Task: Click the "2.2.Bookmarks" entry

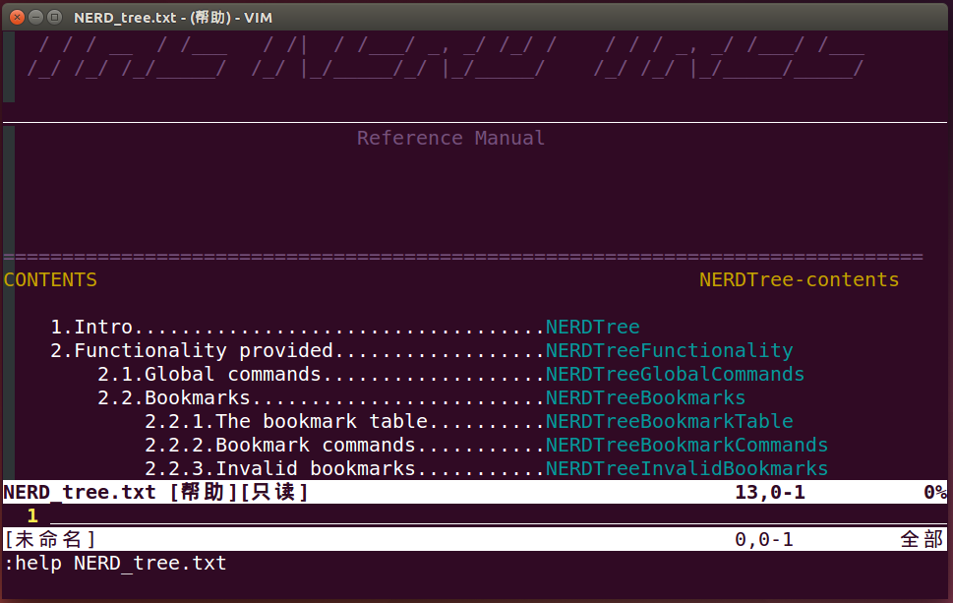Action: [174, 398]
